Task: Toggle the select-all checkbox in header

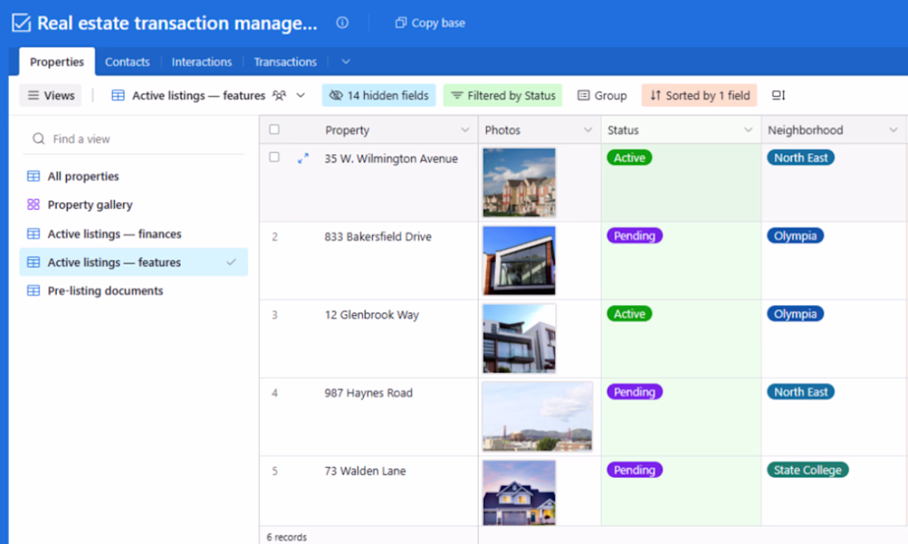Action: click(x=275, y=129)
